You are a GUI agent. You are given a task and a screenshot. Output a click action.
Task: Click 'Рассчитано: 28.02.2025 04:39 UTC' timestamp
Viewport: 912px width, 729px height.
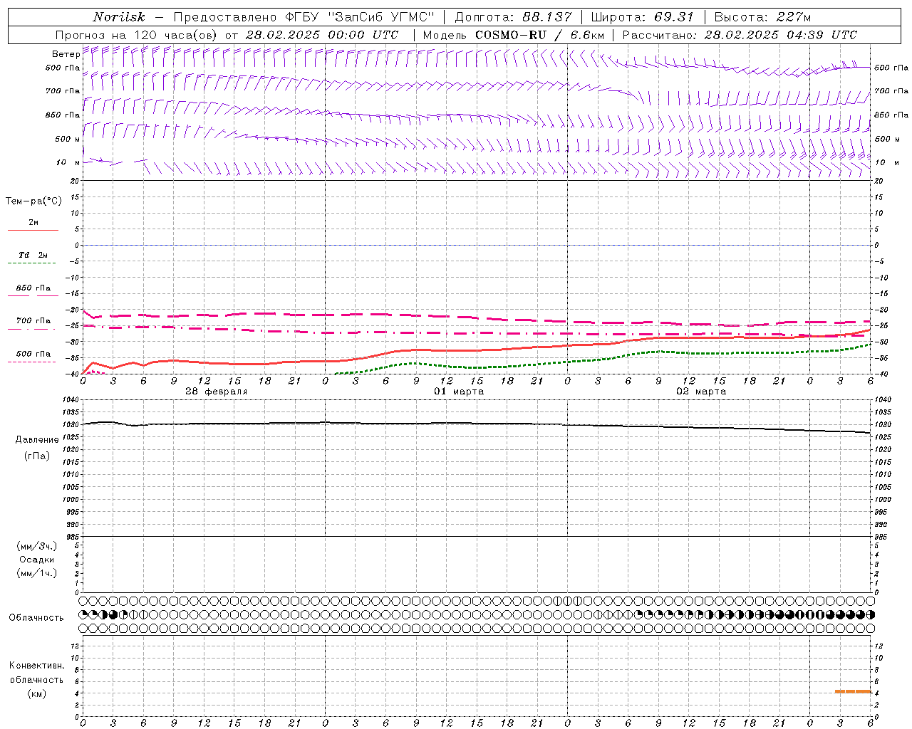pyautogui.click(x=740, y=35)
